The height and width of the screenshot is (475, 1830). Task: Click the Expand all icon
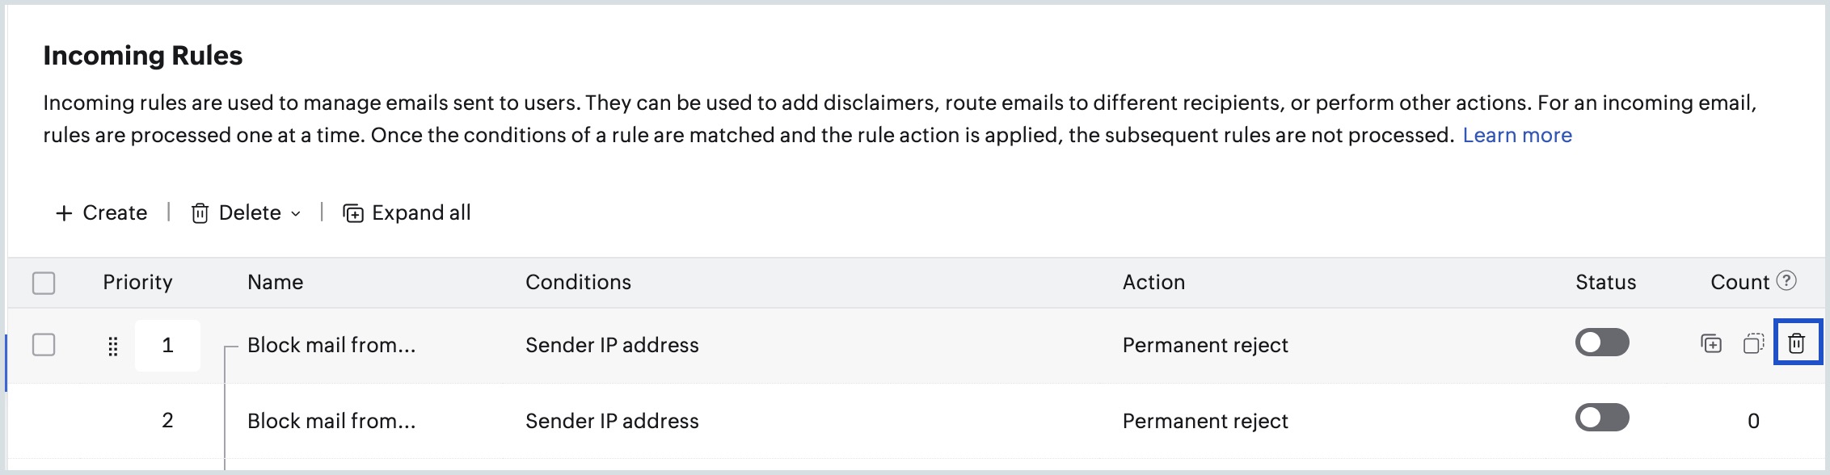click(353, 213)
